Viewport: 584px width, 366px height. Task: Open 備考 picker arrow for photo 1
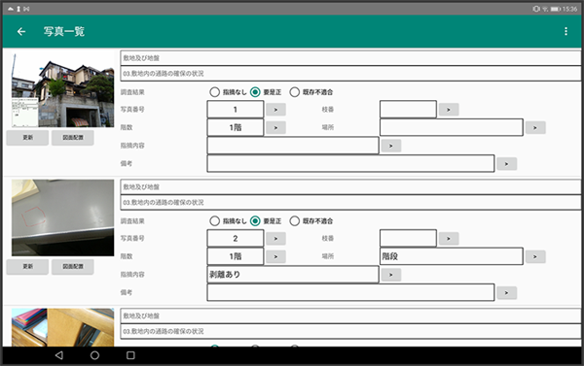coord(506,164)
